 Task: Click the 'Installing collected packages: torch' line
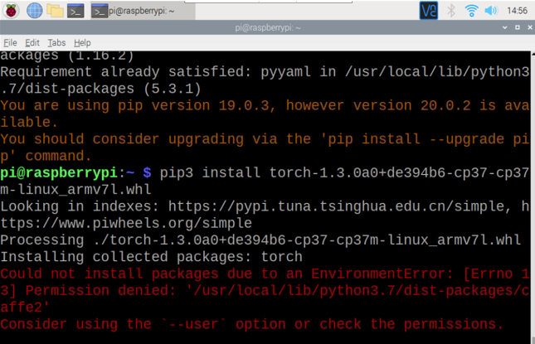(151, 257)
